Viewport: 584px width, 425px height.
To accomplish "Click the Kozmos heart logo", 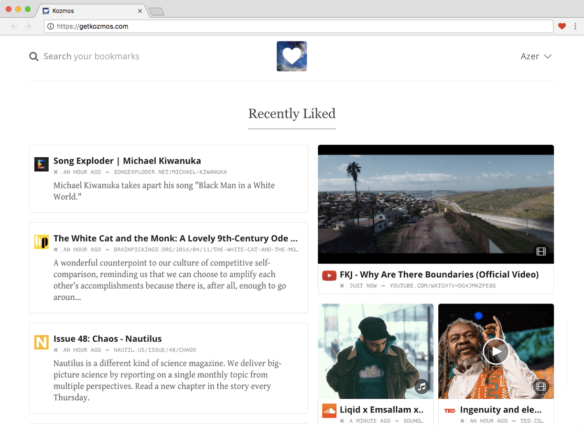I will tap(292, 56).
